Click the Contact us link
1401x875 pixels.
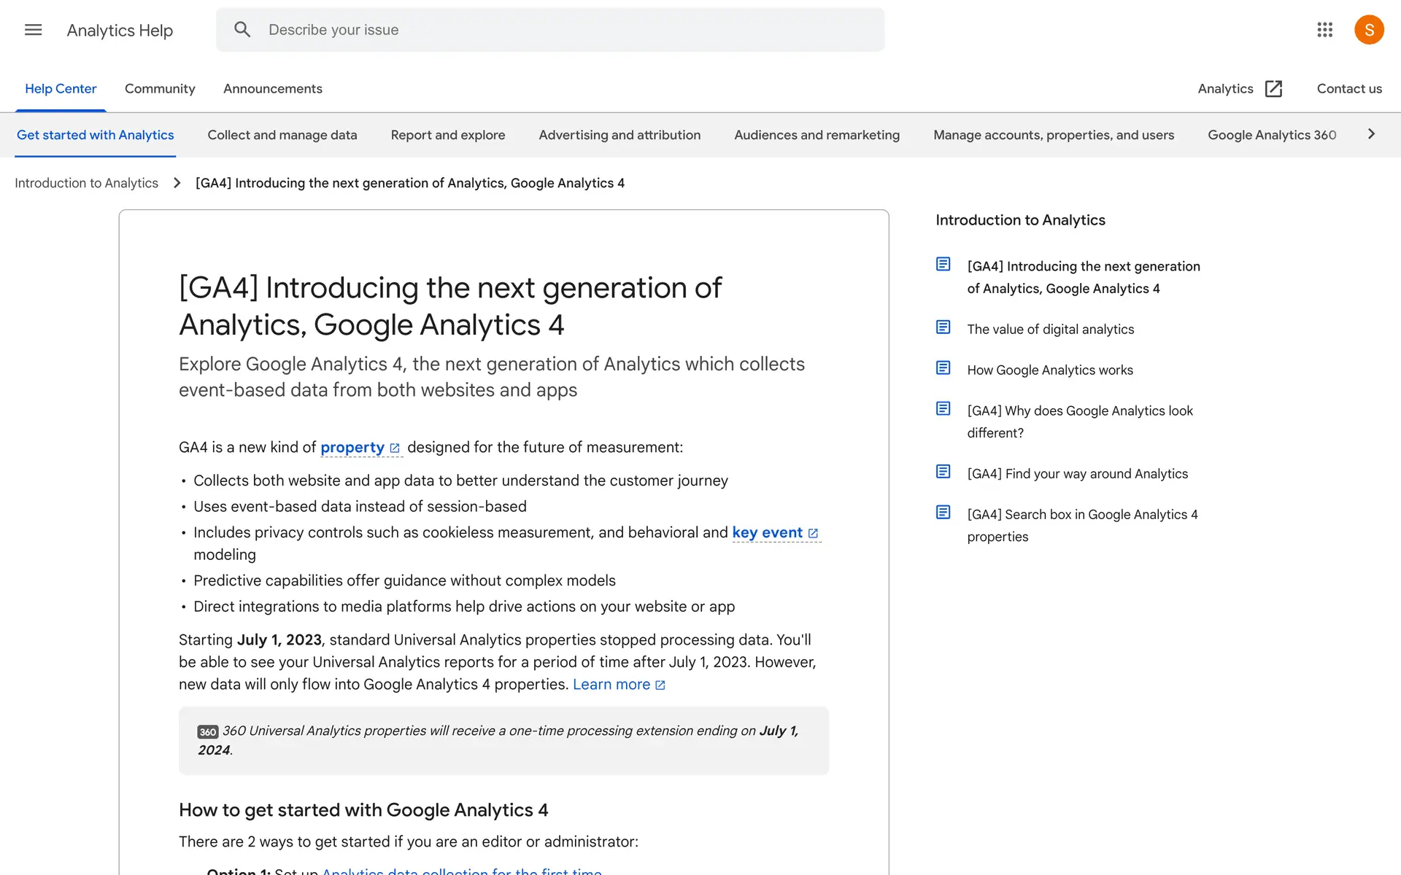tap(1348, 89)
